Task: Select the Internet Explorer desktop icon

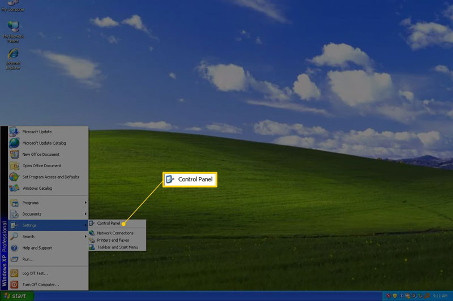Action: point(13,59)
